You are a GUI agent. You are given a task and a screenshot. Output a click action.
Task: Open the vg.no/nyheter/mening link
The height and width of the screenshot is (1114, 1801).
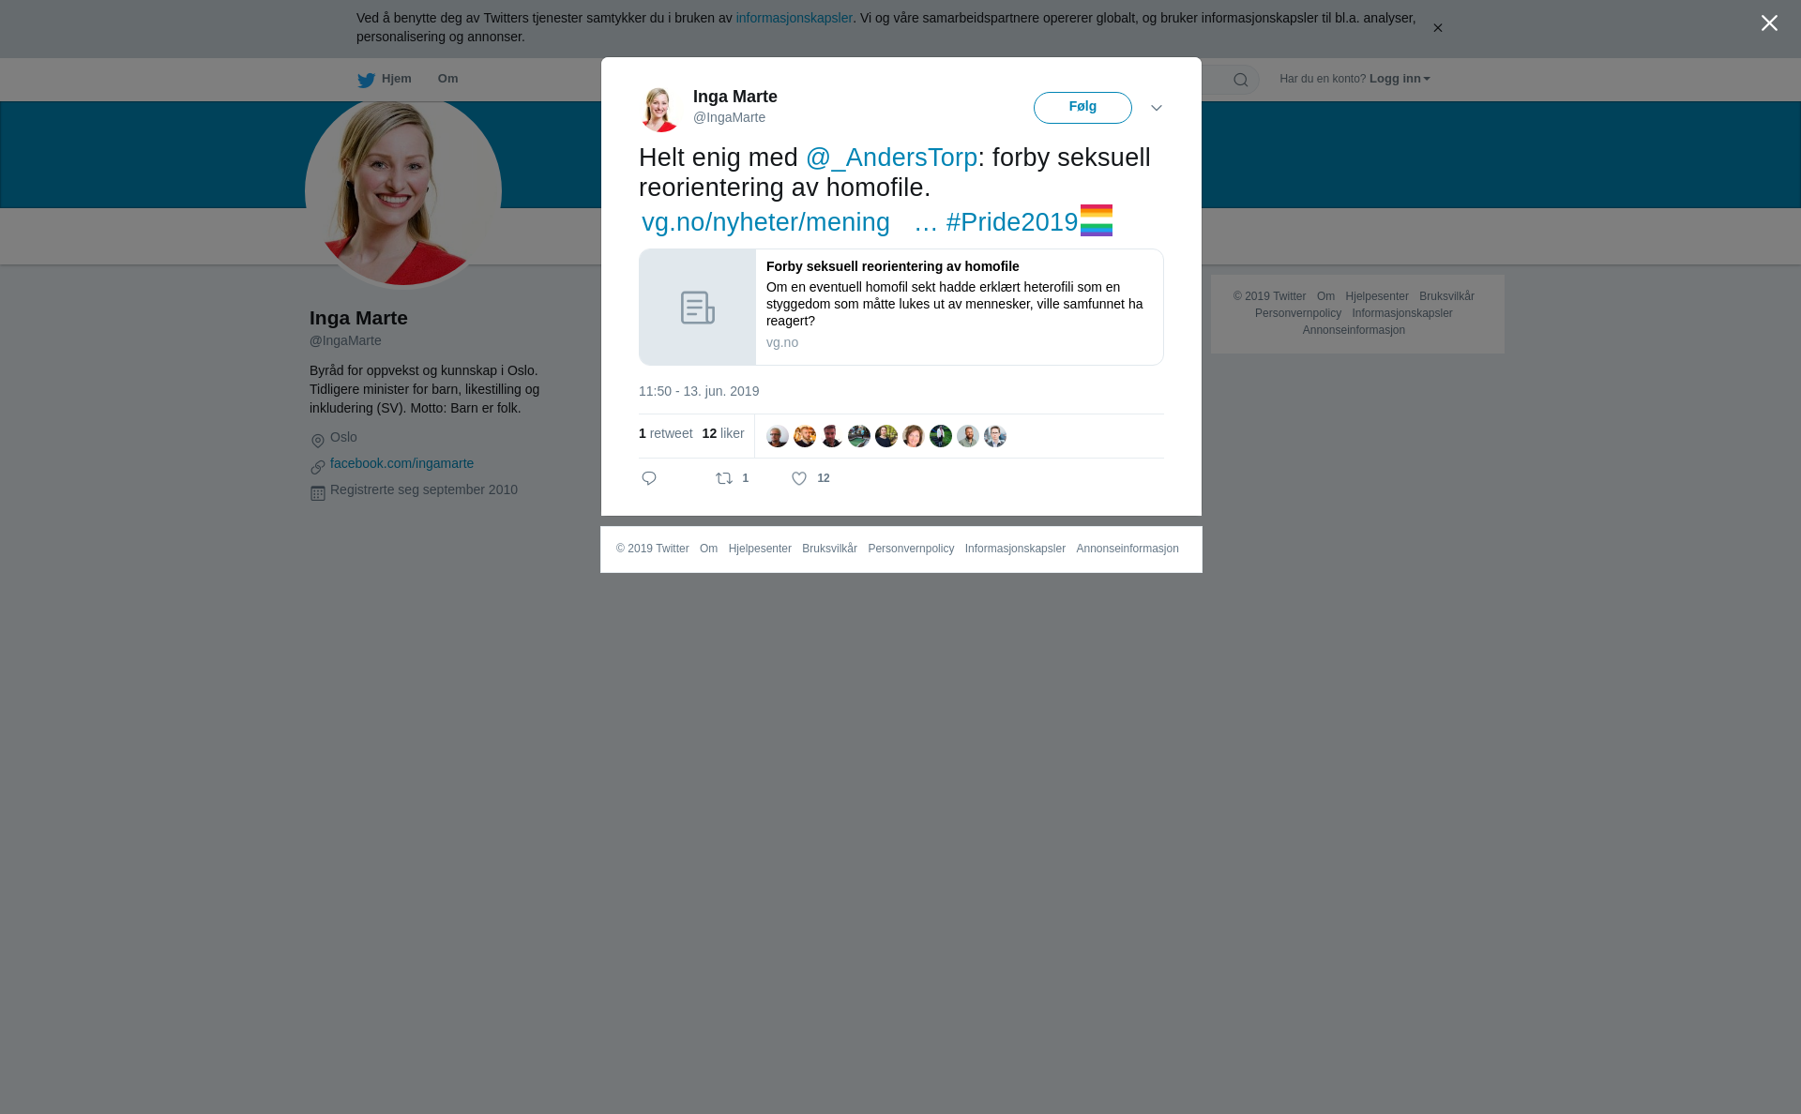tap(765, 222)
